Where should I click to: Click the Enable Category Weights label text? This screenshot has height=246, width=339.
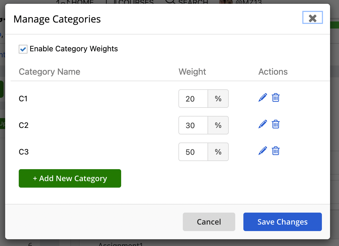pyautogui.click(x=74, y=49)
